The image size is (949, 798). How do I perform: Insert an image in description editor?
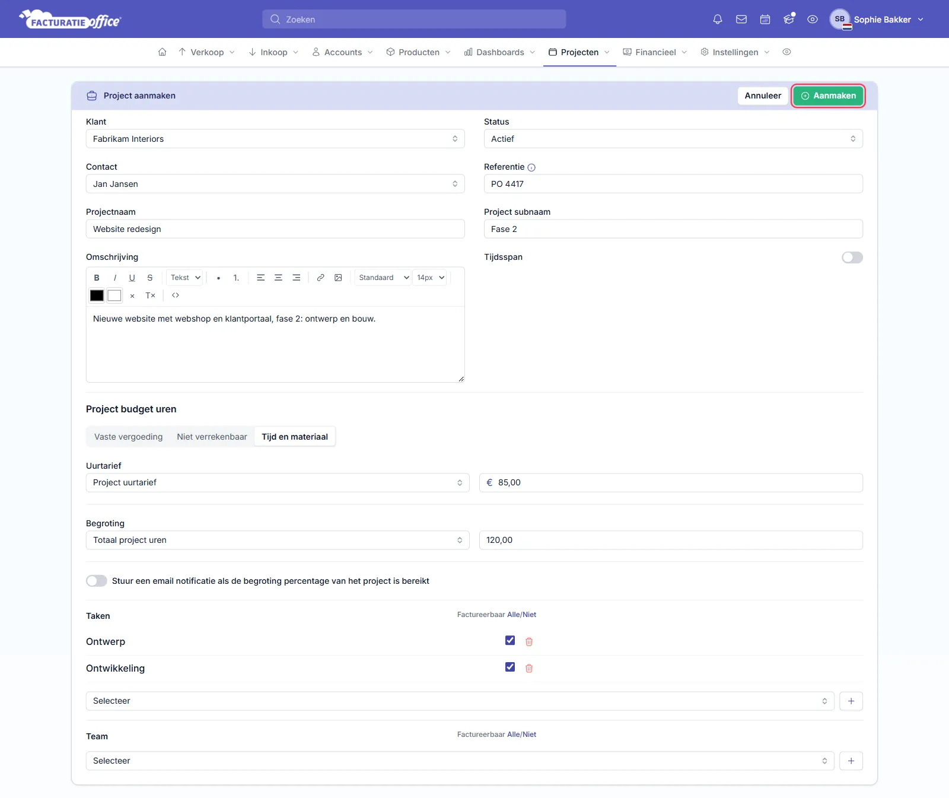[338, 278]
